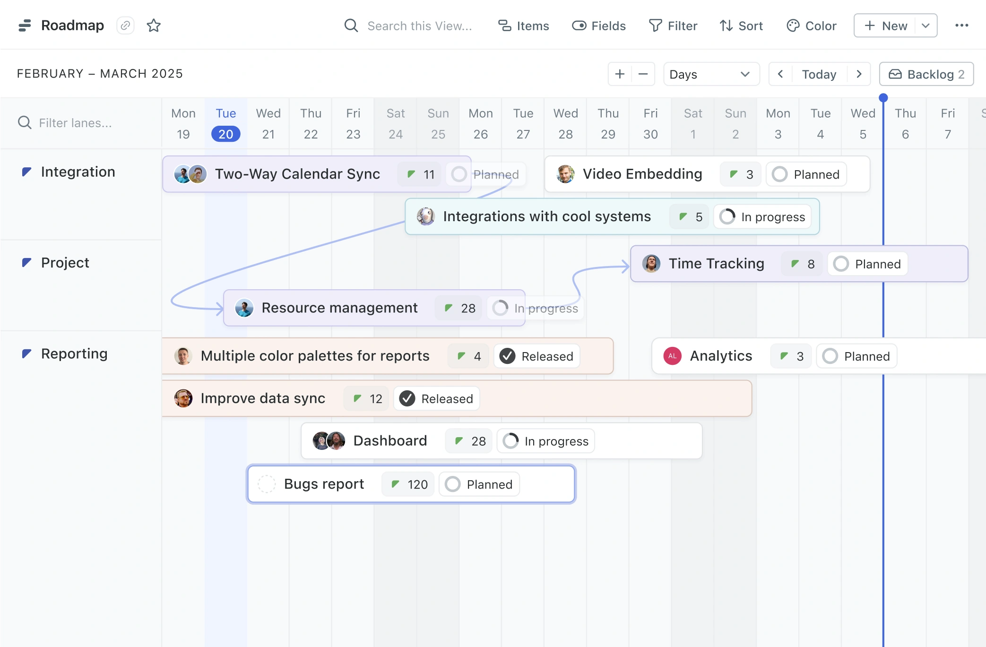The height and width of the screenshot is (647, 986).
Task: Open the Fields menu
Action: [x=598, y=26]
